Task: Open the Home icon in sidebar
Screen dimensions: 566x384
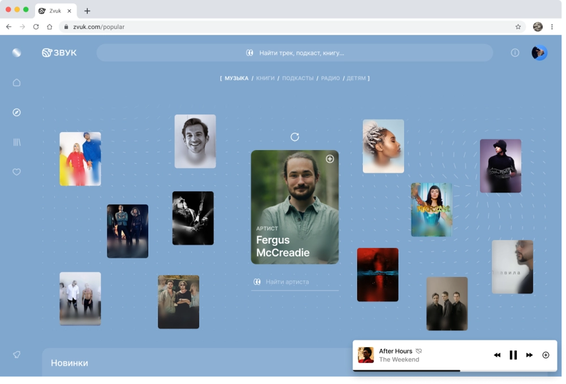Action: (16, 83)
